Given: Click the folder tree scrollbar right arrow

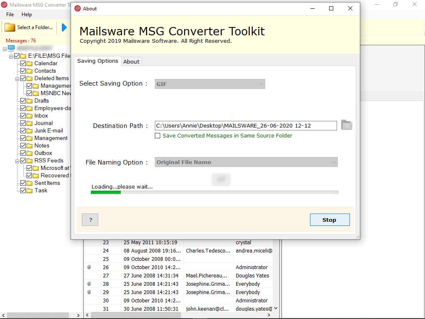Looking at the screenshot, I should tap(78, 315).
